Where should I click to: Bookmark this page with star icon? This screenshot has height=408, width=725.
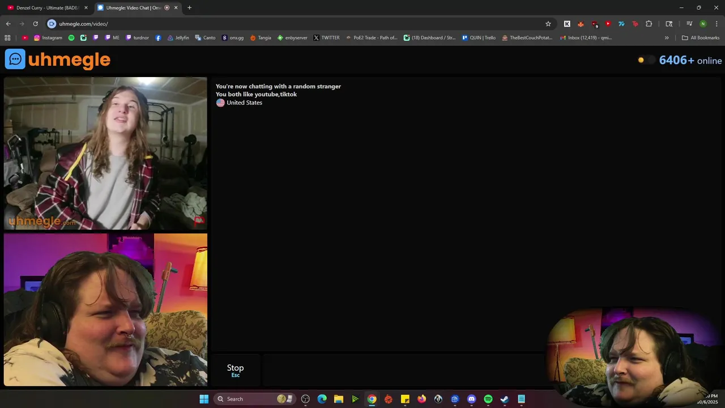[548, 24]
